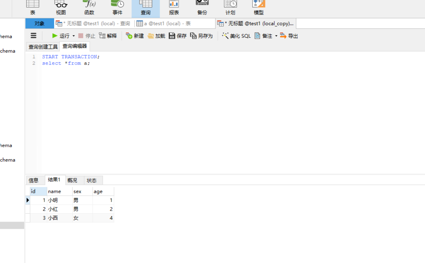Click 美化 SQL (Beautify SQL) button
This screenshot has height=263, width=425.
tap(236, 36)
